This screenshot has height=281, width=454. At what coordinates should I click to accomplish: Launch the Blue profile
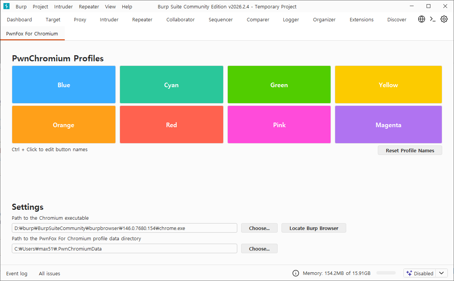point(64,85)
